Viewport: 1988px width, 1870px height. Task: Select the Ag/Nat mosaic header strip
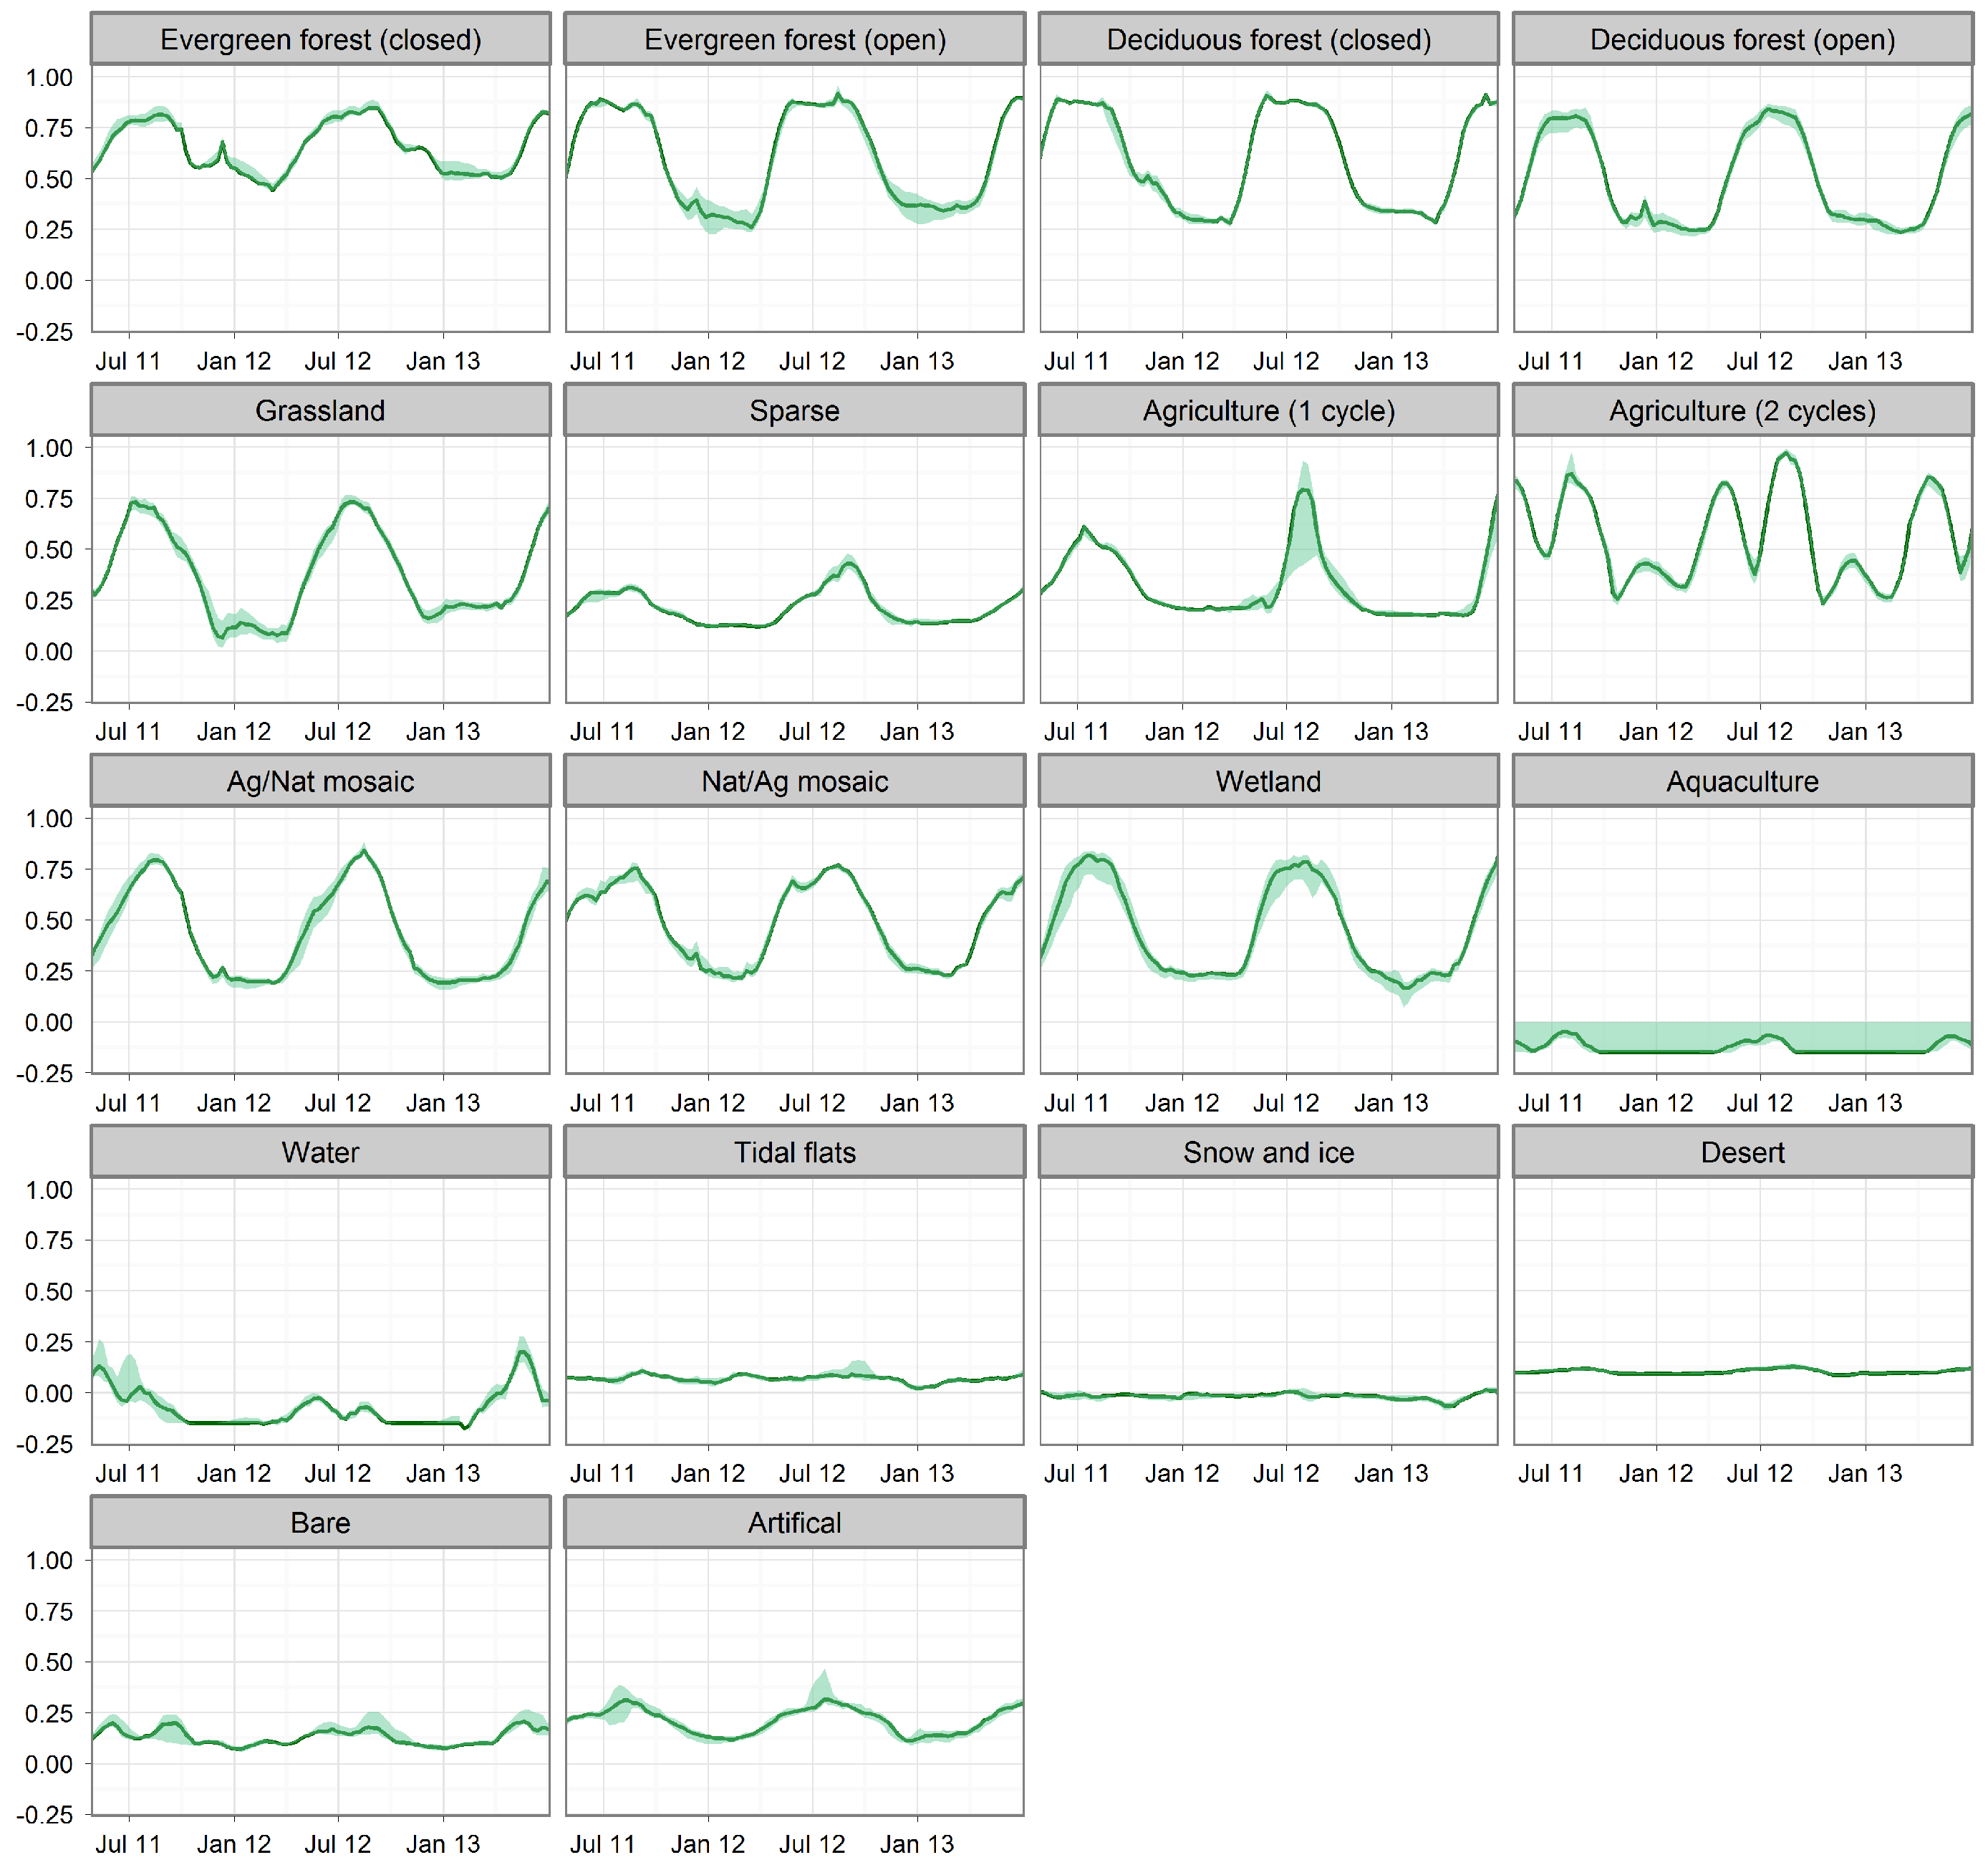[x=320, y=781]
